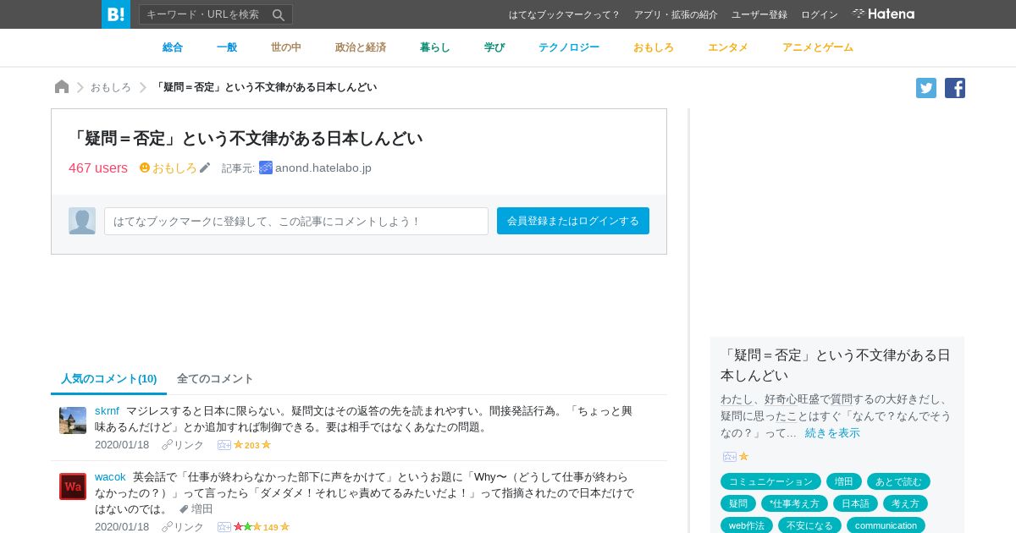Select the communication tag
Image resolution: width=1016 pixels, height=533 pixels.
[886, 525]
